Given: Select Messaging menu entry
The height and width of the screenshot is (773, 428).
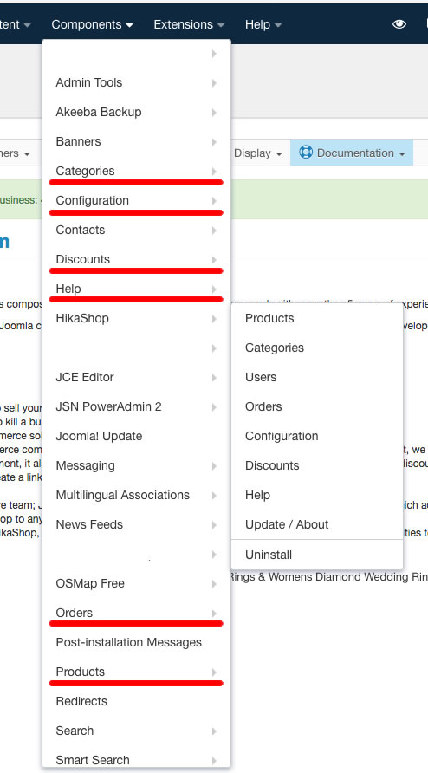Looking at the screenshot, I should click(x=136, y=466).
